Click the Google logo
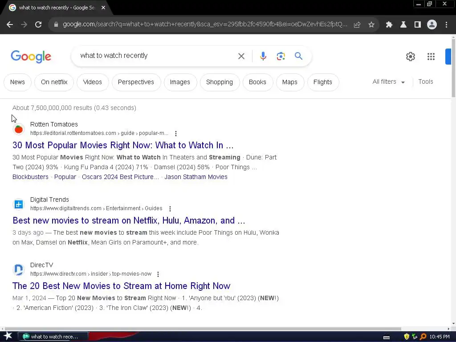 pos(31,57)
